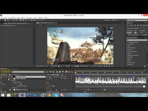Toggle loop option in Preview panel

click(144, 25)
